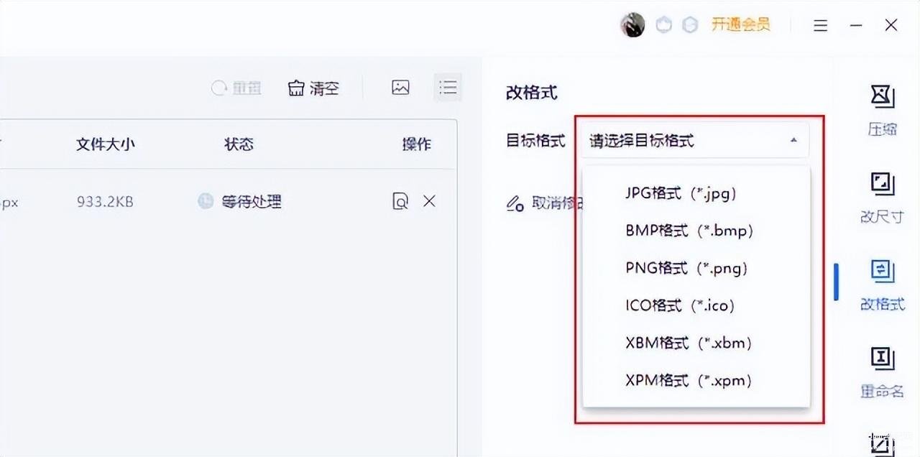Switch to thumbnail image view
This screenshot has width=920, height=457.
pyautogui.click(x=400, y=88)
